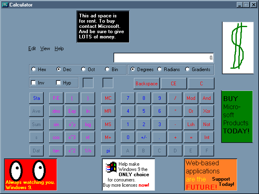The image size is (259, 194).
Task: Open the Help menu
Action: coord(59,48)
